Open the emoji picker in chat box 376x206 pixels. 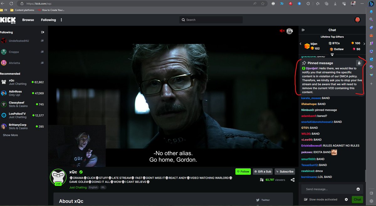coord(358,189)
